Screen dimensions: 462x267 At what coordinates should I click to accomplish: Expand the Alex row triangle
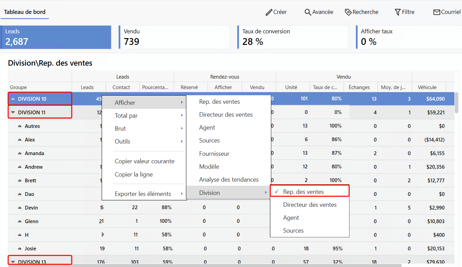[x=20, y=140]
